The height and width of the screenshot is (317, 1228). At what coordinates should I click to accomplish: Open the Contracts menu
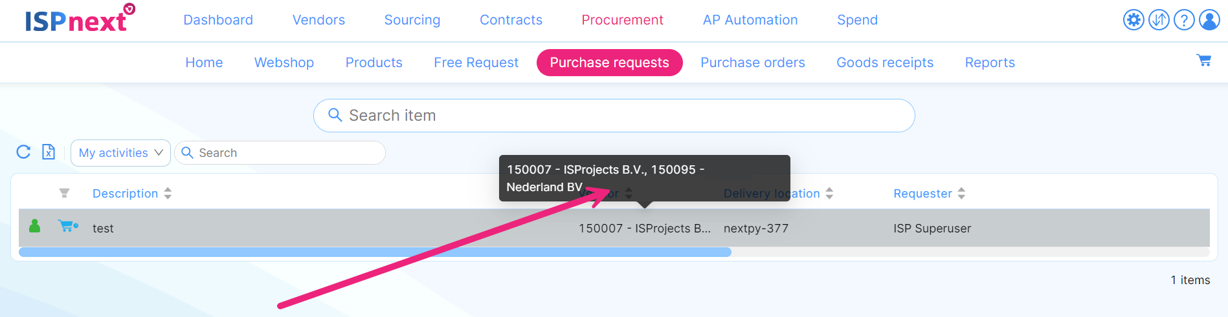pyautogui.click(x=511, y=20)
